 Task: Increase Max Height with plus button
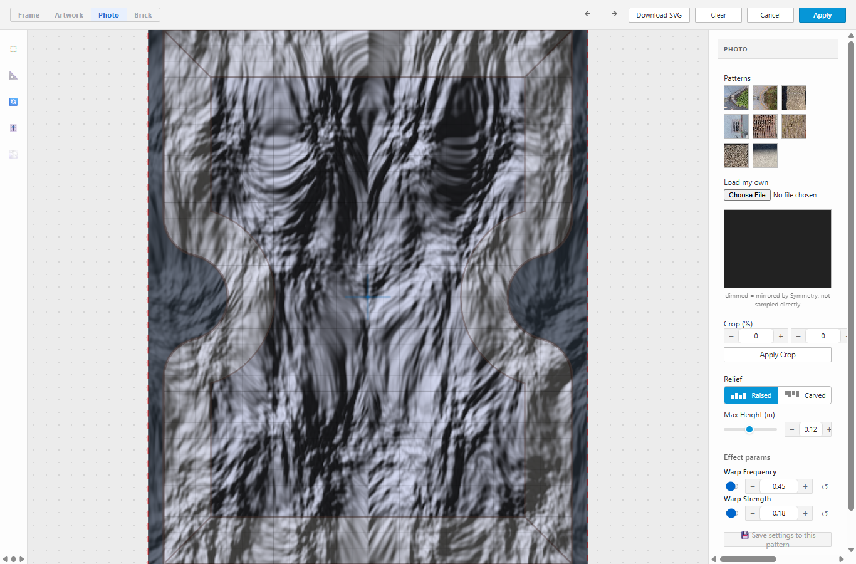828,429
